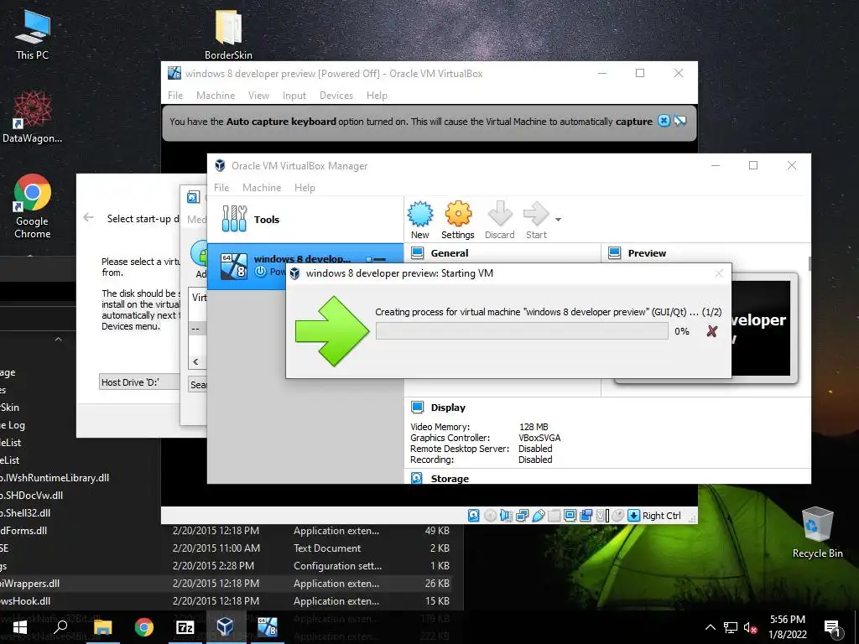
Task: Open View menu in the VM window
Action: 258,96
